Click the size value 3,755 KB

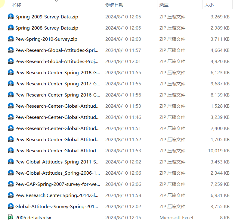pyautogui.click(x=220, y=207)
